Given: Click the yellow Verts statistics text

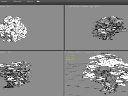Looking at the screenshot, I should (70, 59).
